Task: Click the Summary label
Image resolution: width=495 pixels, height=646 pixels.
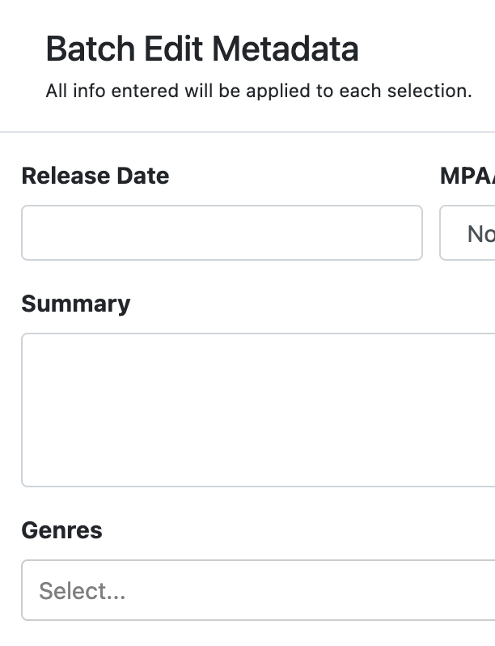Action: [76, 304]
